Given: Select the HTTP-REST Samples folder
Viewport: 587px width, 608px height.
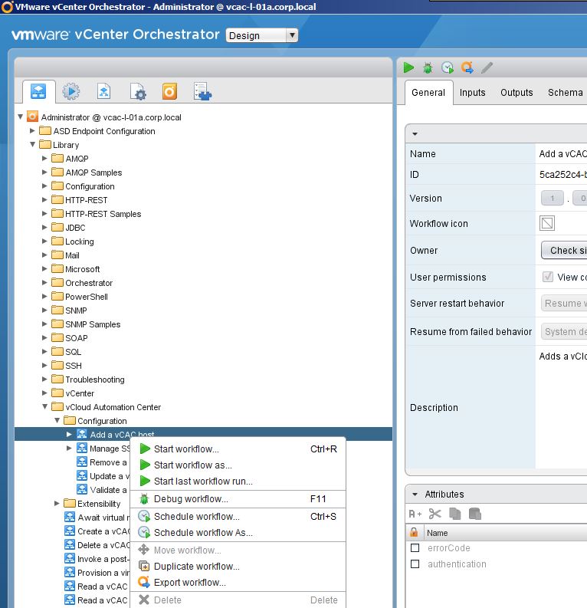Looking at the screenshot, I should point(103,214).
